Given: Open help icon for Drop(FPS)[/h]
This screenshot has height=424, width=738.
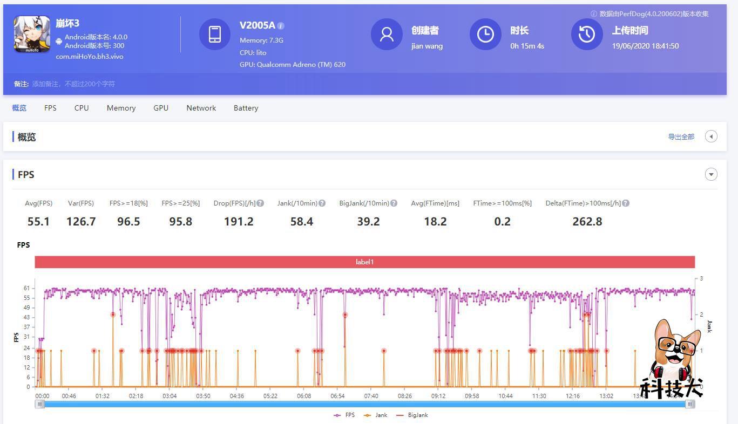Looking at the screenshot, I should (260, 203).
